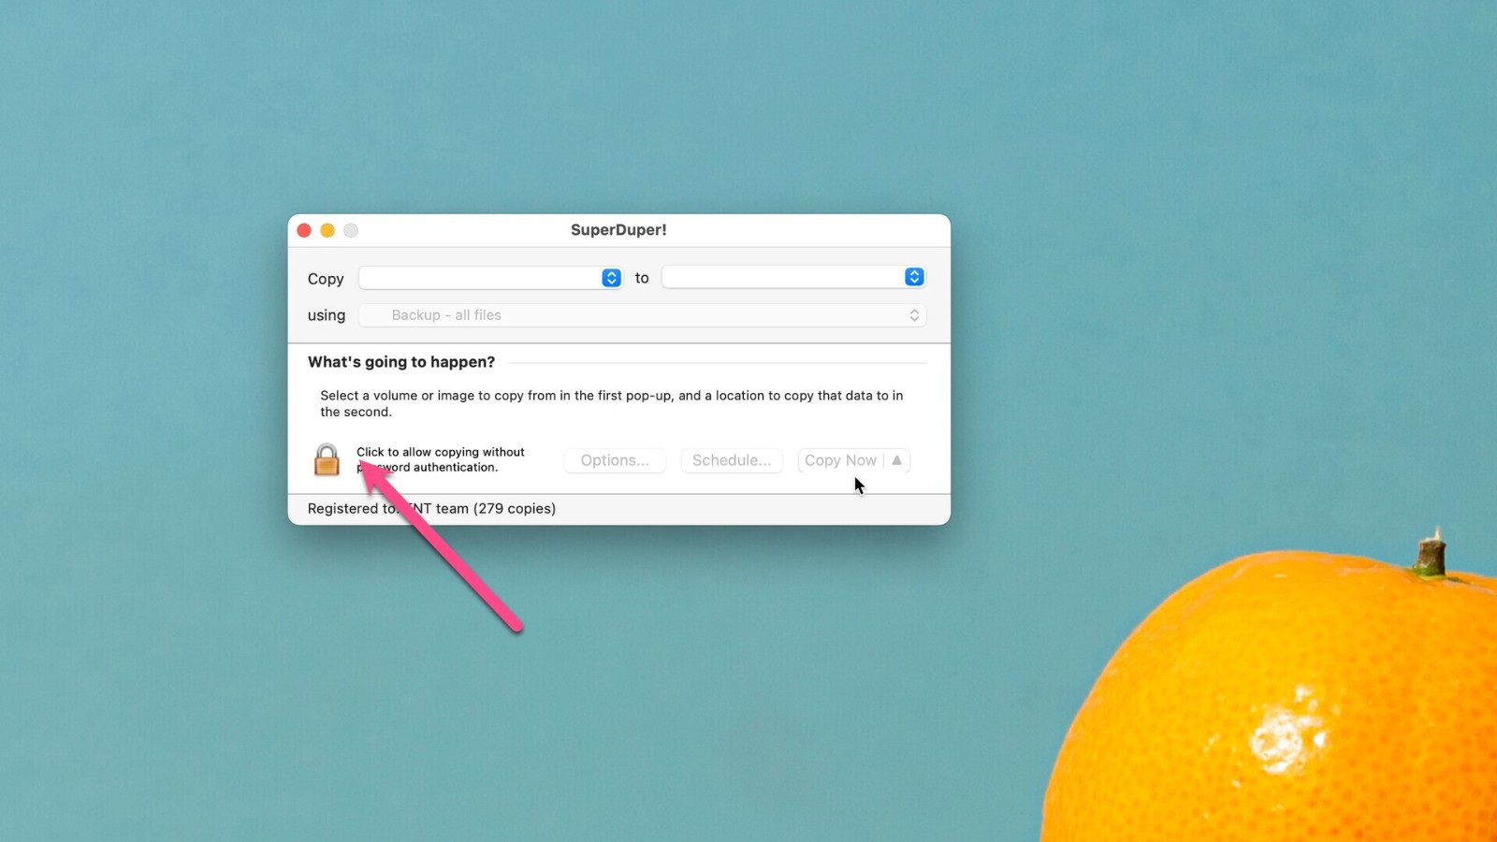This screenshot has width=1497, height=842.
Task: Click the 'Copy' label before the source pop-up
Action: pyautogui.click(x=326, y=279)
